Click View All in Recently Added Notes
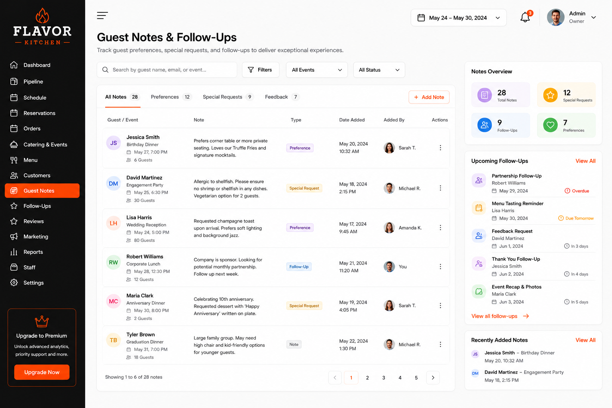This screenshot has height=408, width=612. coord(585,340)
